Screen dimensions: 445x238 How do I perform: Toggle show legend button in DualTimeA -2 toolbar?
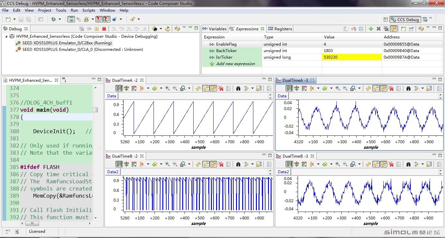coord(119,88)
